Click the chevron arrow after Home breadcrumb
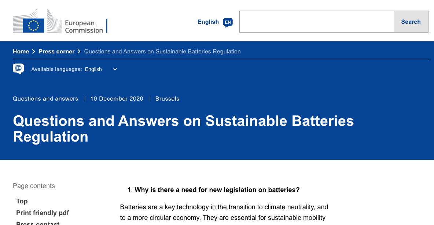Viewport: 434px width, 225px height. (x=34, y=52)
